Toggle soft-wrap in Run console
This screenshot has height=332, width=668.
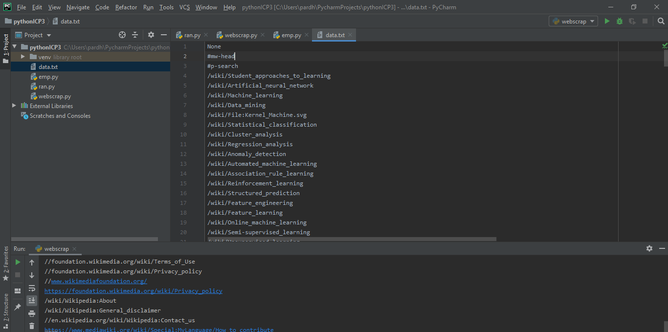(32, 288)
